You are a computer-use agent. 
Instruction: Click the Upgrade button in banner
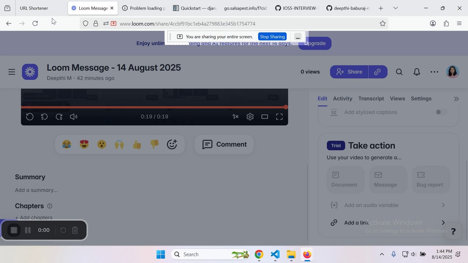(x=315, y=43)
